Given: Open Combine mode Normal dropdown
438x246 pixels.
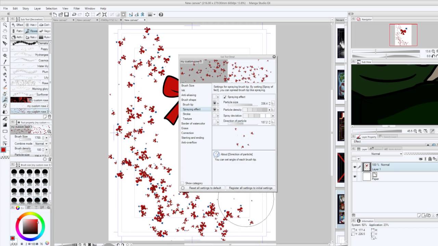Looking at the screenshot, I should click(x=41, y=143).
